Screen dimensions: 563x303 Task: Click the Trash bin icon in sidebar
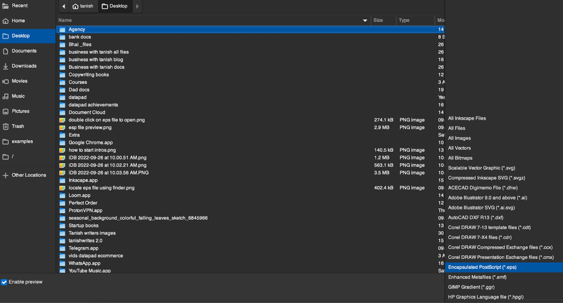pyautogui.click(x=6, y=126)
